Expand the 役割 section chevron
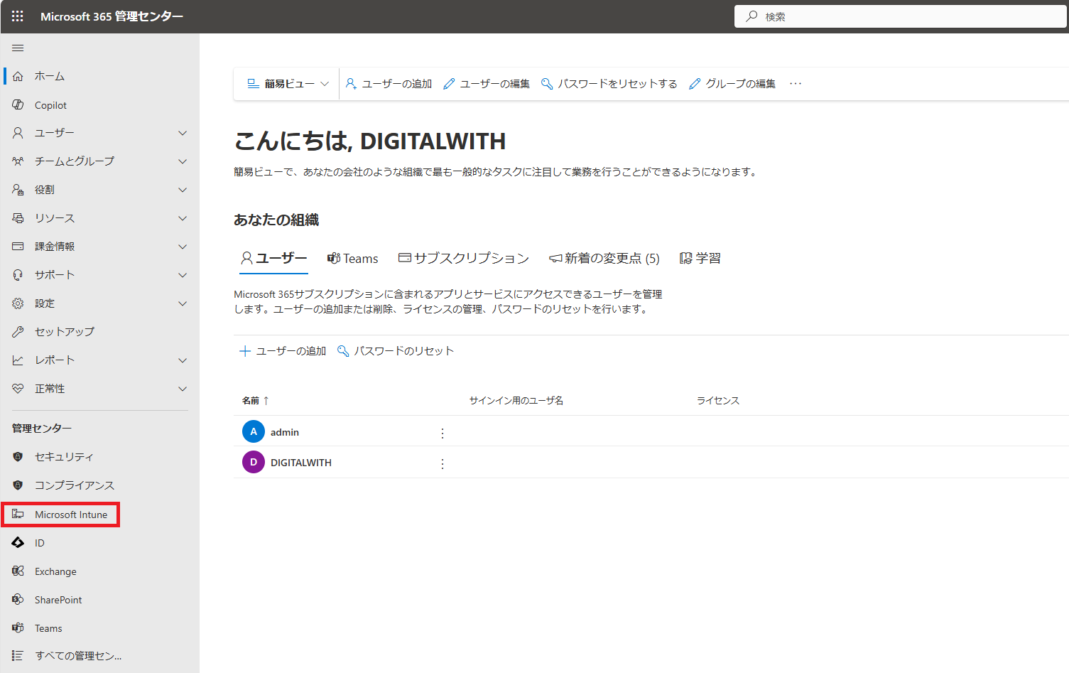Viewport: 1069px width, 673px height. click(183, 190)
